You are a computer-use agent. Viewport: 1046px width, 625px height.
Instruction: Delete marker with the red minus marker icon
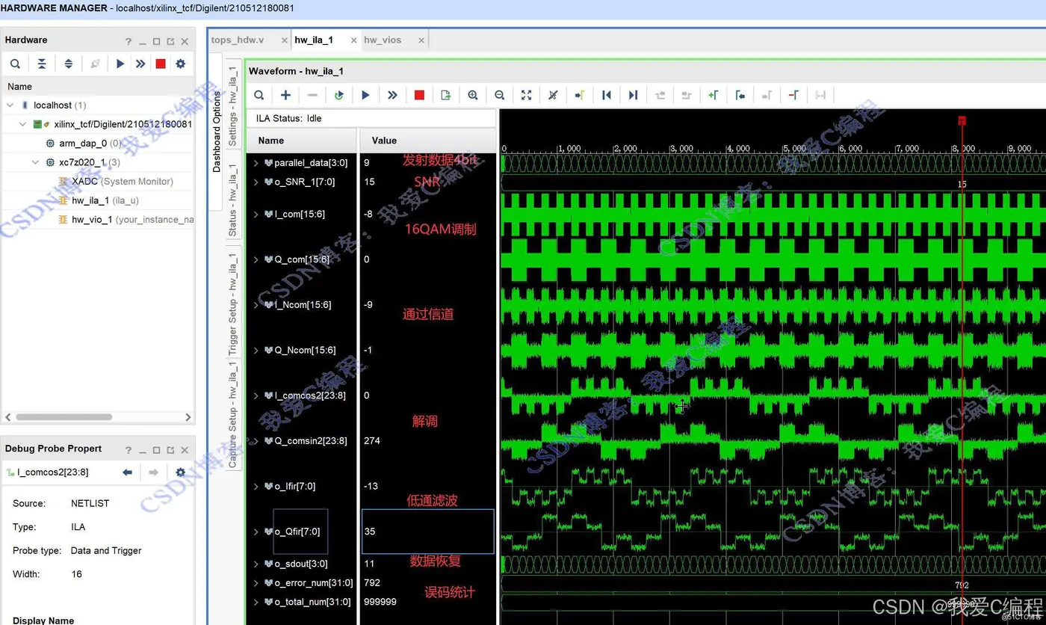pos(793,95)
